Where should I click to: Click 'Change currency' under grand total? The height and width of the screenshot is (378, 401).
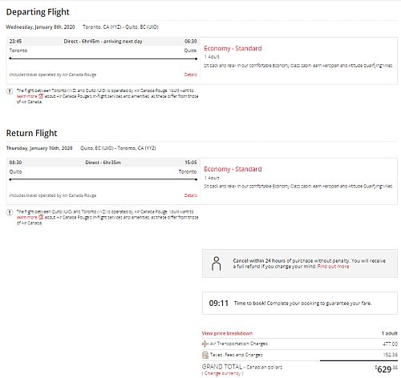[x=222, y=373]
